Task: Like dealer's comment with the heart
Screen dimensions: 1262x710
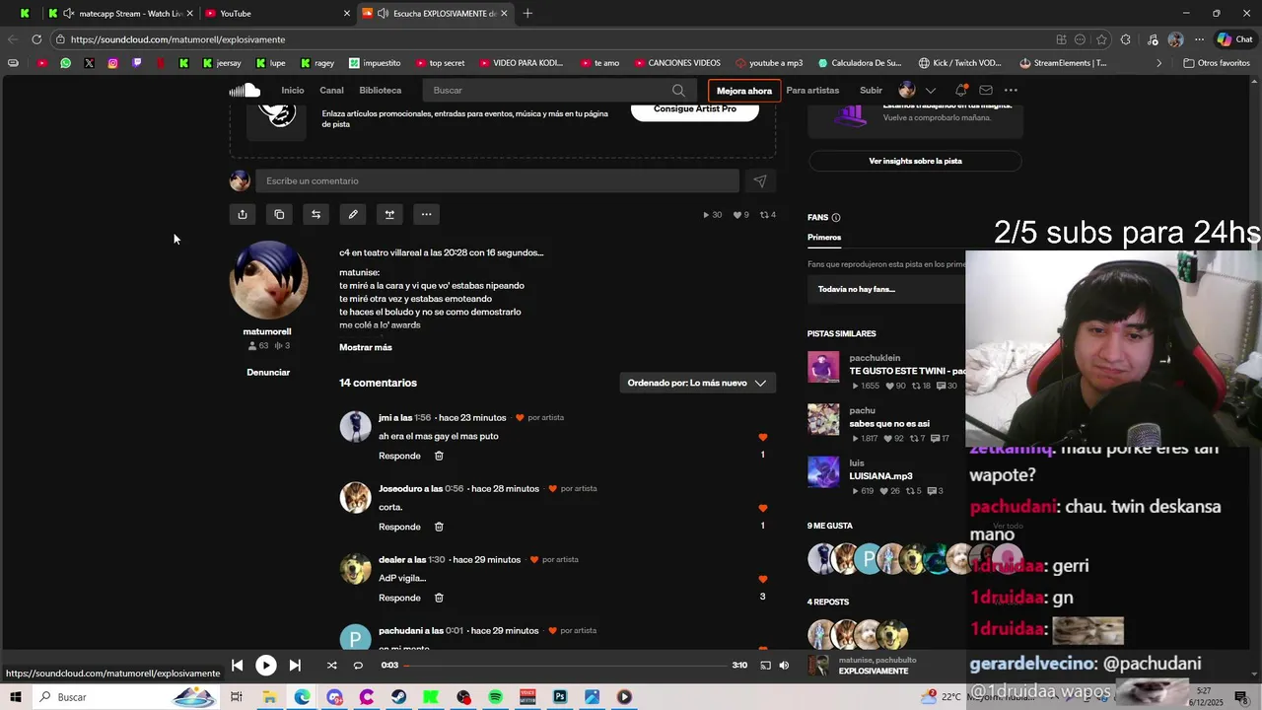Action: [762, 579]
